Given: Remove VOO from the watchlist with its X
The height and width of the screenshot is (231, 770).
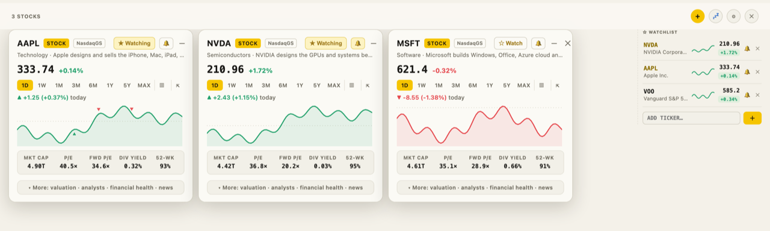Looking at the screenshot, I should tap(757, 95).
